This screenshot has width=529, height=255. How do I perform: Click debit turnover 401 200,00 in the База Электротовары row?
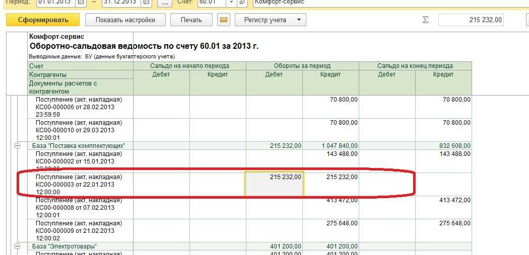point(286,246)
